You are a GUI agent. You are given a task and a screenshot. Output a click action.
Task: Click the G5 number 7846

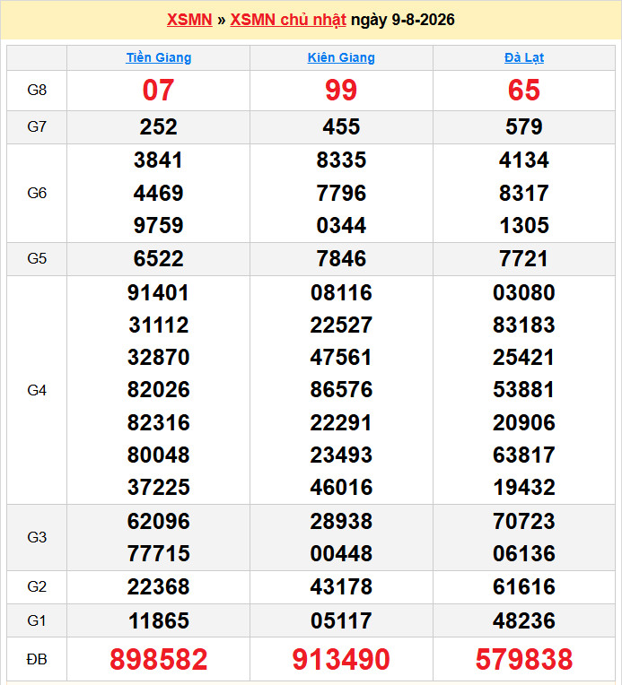click(x=341, y=258)
